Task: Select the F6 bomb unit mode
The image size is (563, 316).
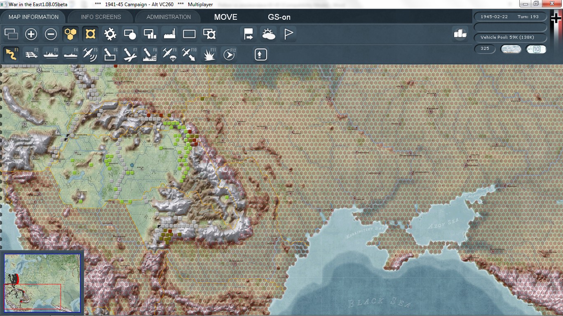Action: tap(110, 54)
